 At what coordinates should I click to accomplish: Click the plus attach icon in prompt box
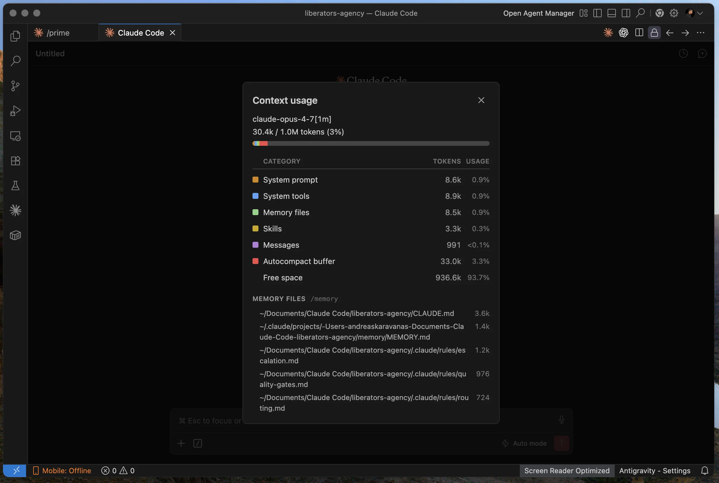(181, 443)
